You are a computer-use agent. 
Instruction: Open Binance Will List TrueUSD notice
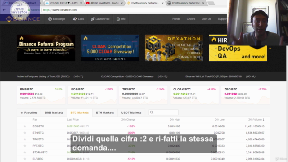point(213,76)
